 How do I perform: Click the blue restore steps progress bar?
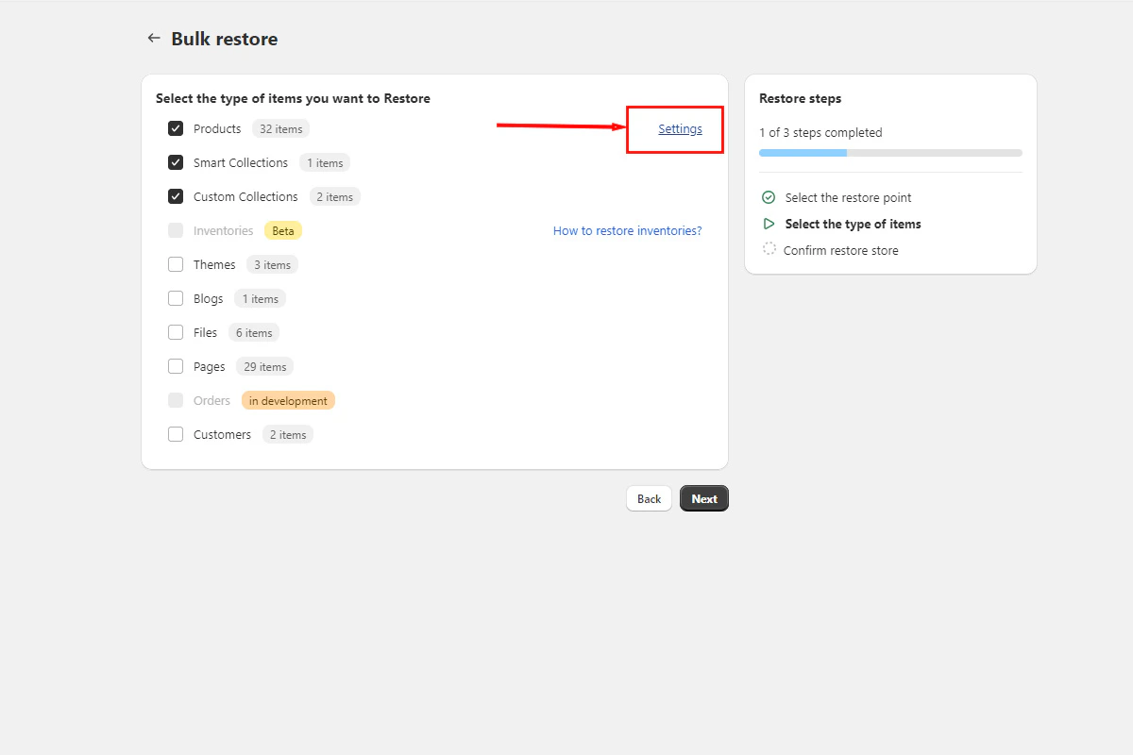(803, 152)
